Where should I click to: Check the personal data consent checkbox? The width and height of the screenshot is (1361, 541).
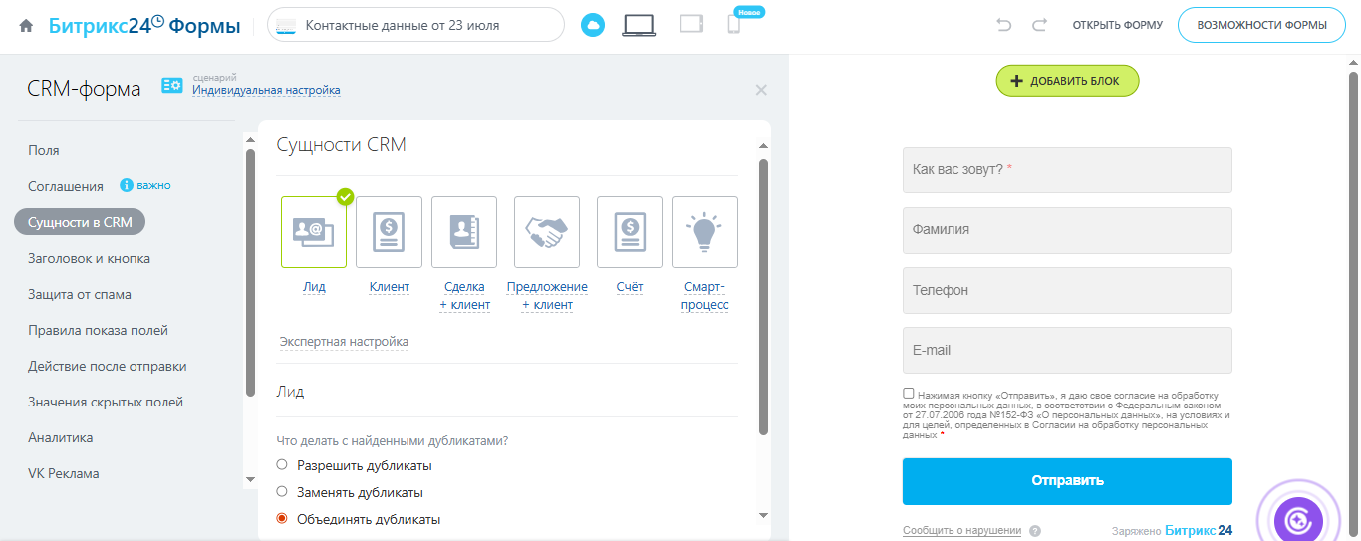(909, 394)
